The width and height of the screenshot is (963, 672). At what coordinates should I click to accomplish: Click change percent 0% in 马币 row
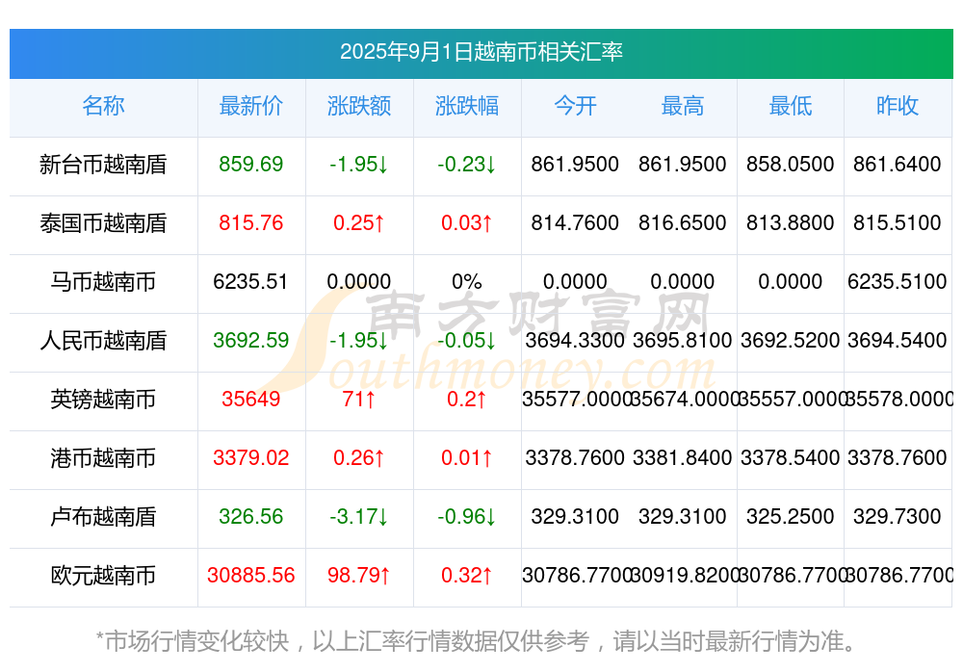click(467, 281)
